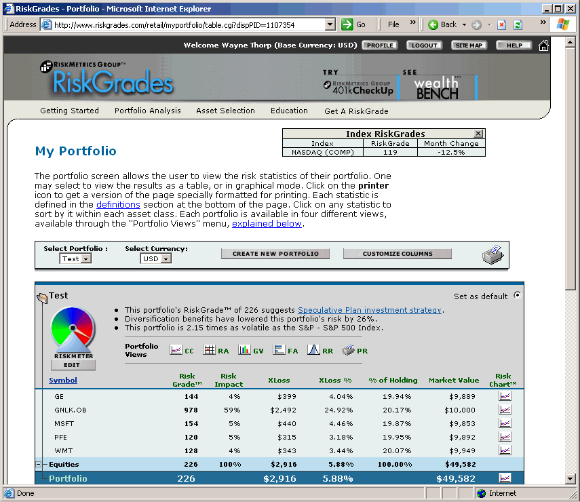Click the printer icon for printable version
580x502 pixels.
(x=492, y=254)
